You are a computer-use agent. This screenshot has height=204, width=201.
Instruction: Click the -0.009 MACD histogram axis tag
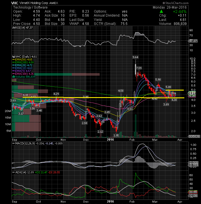(194, 163)
